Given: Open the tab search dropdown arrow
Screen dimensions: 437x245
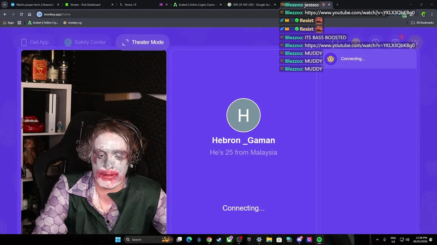Looking at the screenshot, I should [x=4, y=5].
